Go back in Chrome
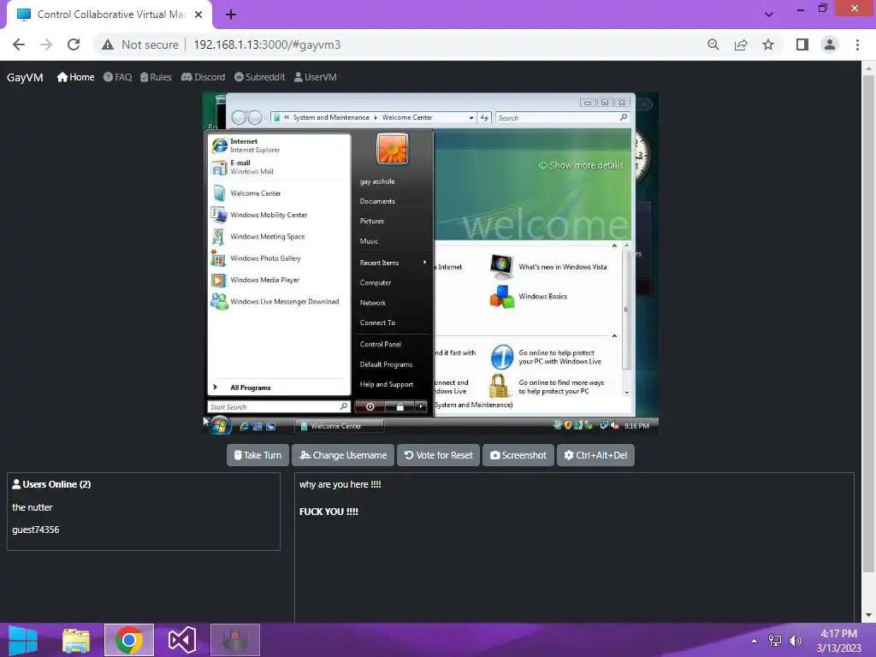This screenshot has width=876, height=657. pos(19,44)
